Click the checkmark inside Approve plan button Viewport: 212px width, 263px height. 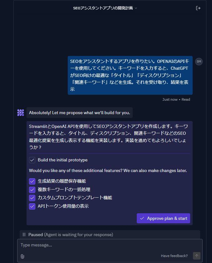[142, 218]
